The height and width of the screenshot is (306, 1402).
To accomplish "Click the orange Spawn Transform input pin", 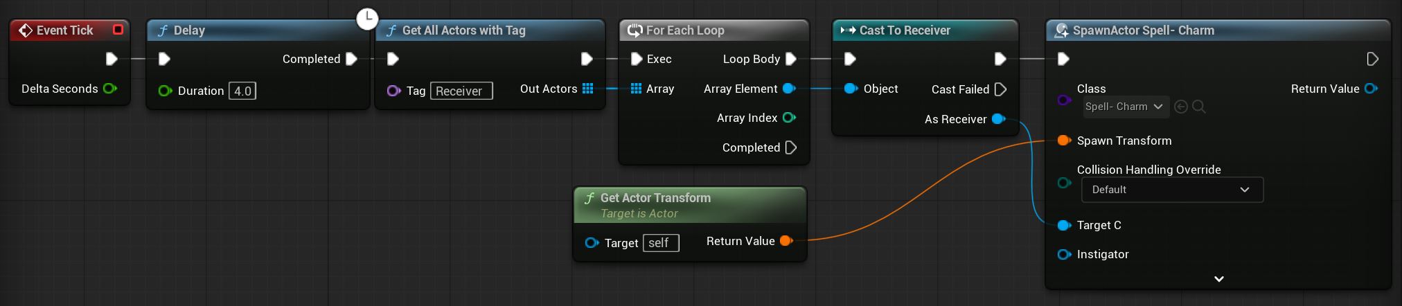I will pyautogui.click(x=1064, y=141).
